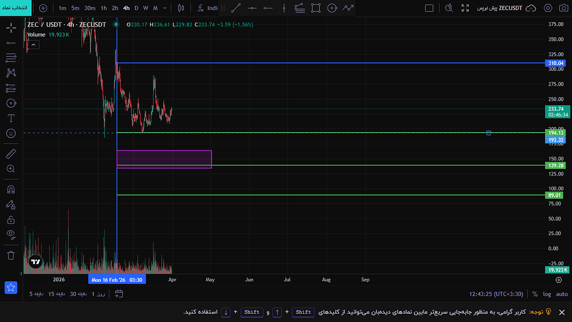Collapse the indicator legend arrow under Volume
572x322 pixels.
tap(33, 45)
